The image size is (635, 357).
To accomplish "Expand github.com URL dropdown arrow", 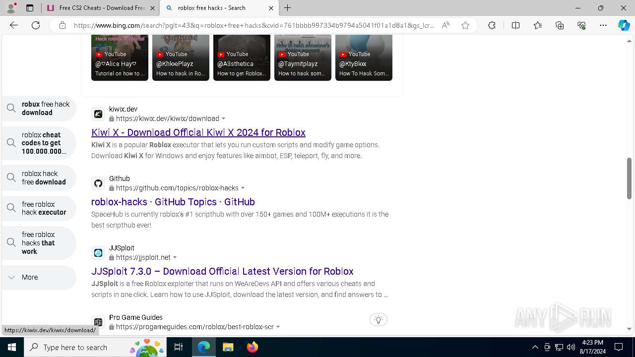I will [243, 188].
